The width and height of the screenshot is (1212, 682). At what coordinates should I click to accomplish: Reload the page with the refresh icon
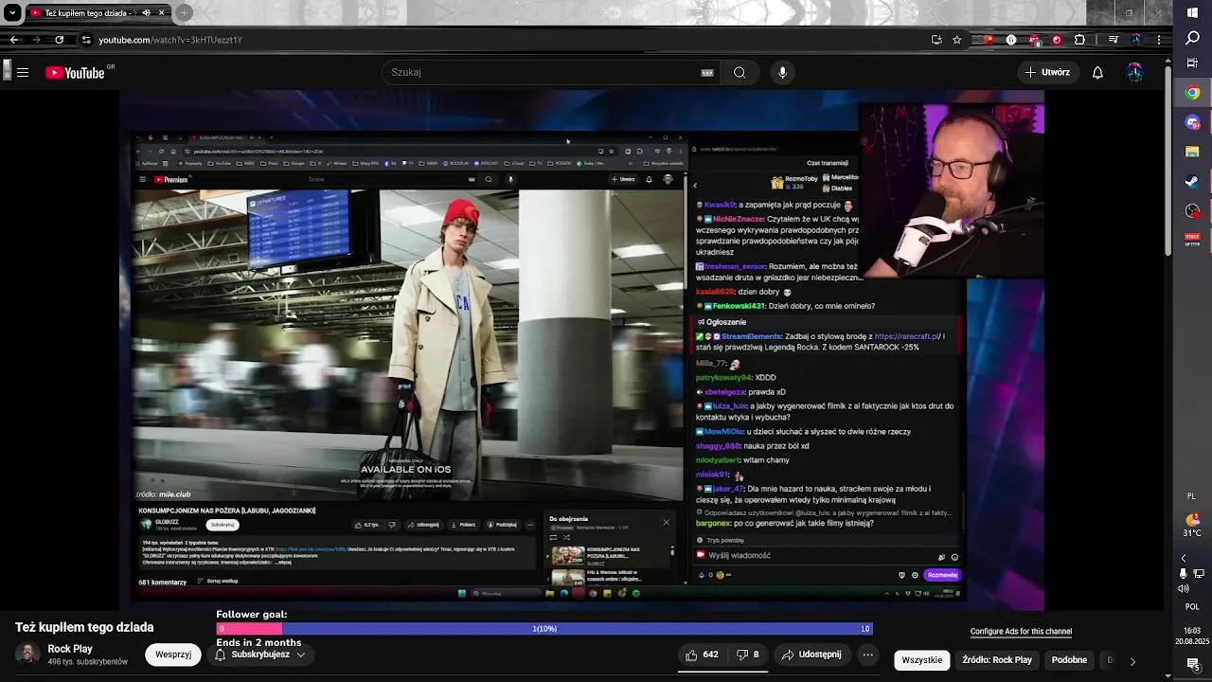click(60, 40)
